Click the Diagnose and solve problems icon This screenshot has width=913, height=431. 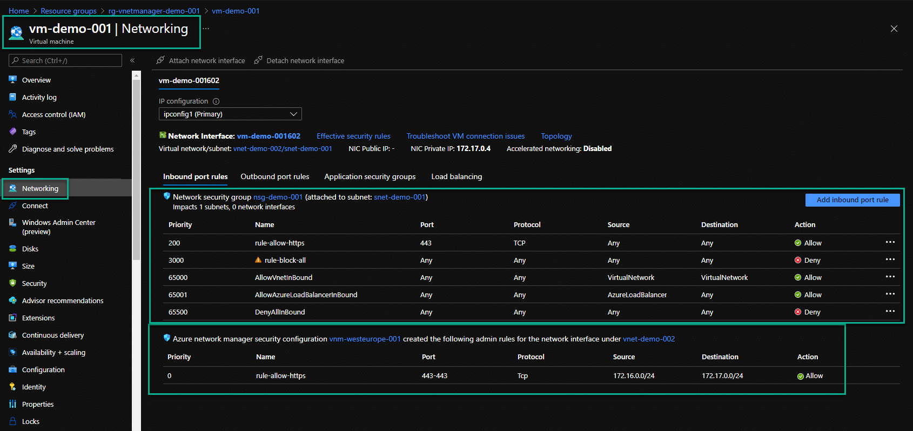click(13, 149)
